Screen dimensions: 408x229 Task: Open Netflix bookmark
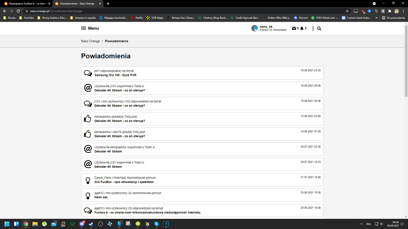pyautogui.click(x=136, y=18)
